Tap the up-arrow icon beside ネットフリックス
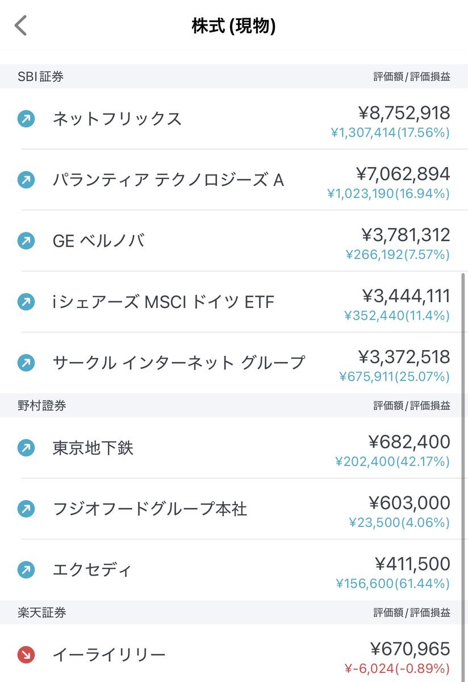468x682 pixels. tap(26, 119)
